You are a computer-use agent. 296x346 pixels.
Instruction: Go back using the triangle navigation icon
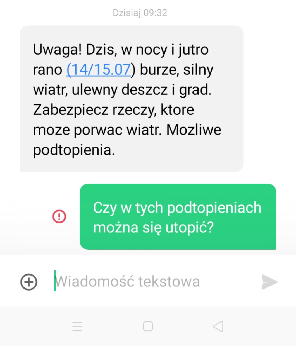click(218, 326)
